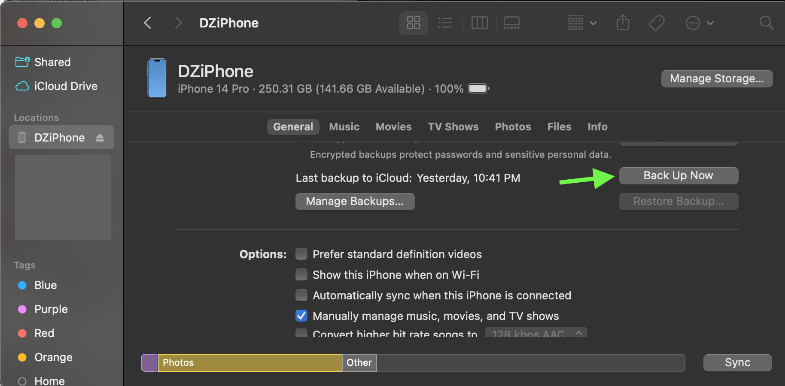Click the Share toolbar icon
The height and width of the screenshot is (386, 785).
[x=623, y=23]
